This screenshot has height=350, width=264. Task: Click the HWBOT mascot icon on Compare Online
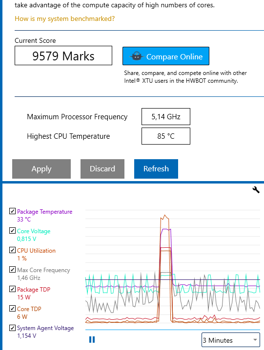pos(136,56)
